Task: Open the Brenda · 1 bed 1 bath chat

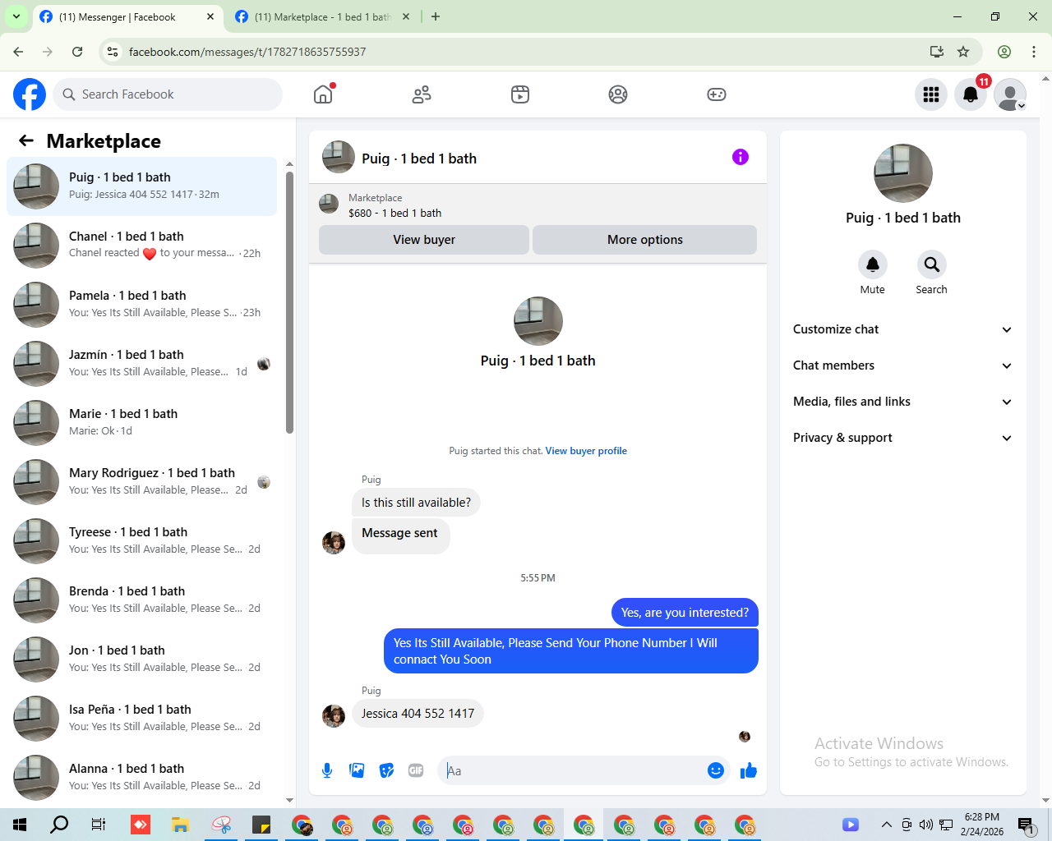Action: [141, 600]
